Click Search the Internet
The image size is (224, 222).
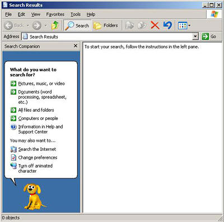click(x=37, y=149)
